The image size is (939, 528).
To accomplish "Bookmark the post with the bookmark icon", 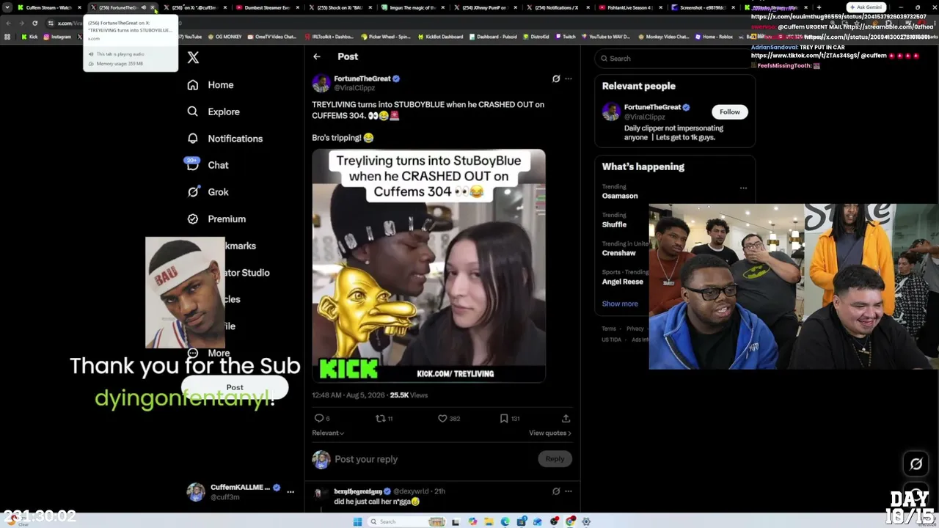I will (x=504, y=418).
